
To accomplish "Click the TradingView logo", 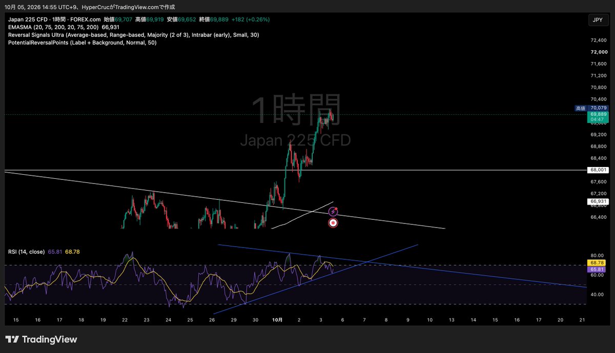I will [41, 340].
